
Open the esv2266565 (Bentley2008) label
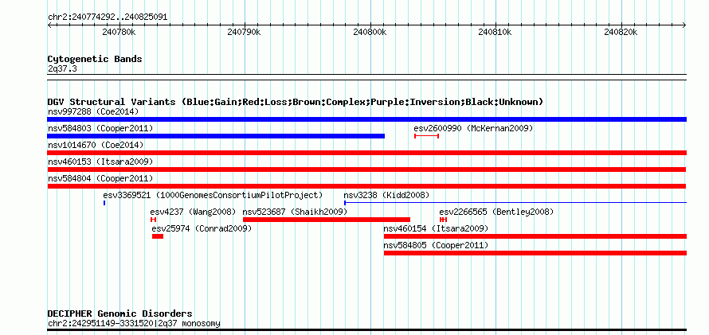(496, 212)
